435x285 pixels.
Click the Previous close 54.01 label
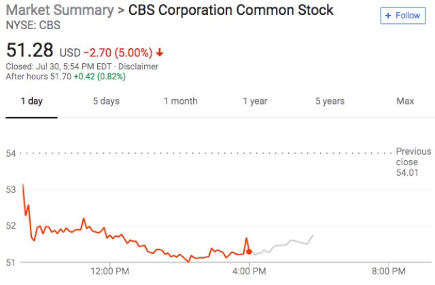(413, 162)
